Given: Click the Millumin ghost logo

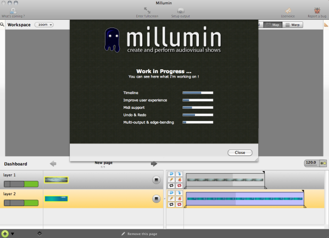Looking at the screenshot, I should pyautogui.click(x=112, y=40).
